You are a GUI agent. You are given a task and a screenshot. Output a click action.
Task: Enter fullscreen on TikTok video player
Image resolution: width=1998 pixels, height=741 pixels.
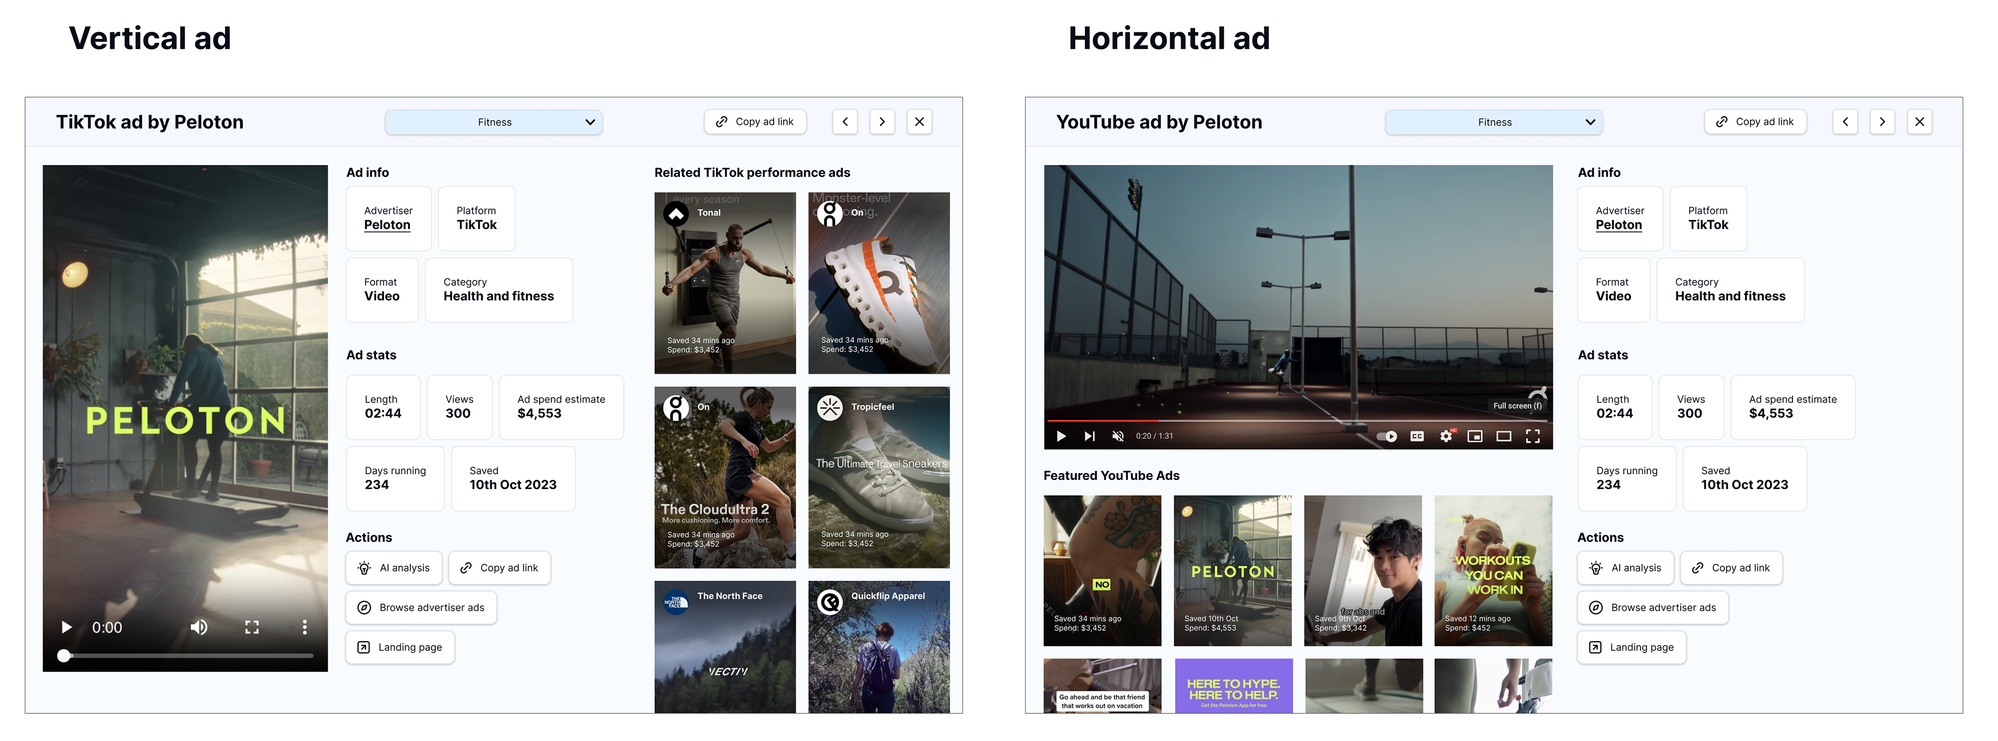(252, 627)
